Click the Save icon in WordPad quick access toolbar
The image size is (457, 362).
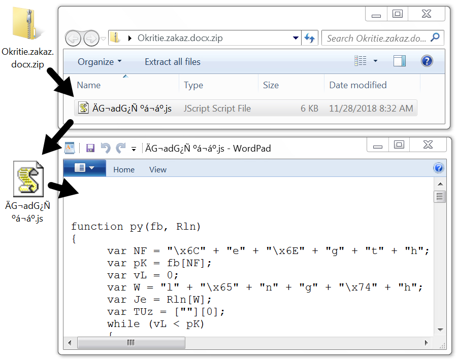tap(90, 148)
